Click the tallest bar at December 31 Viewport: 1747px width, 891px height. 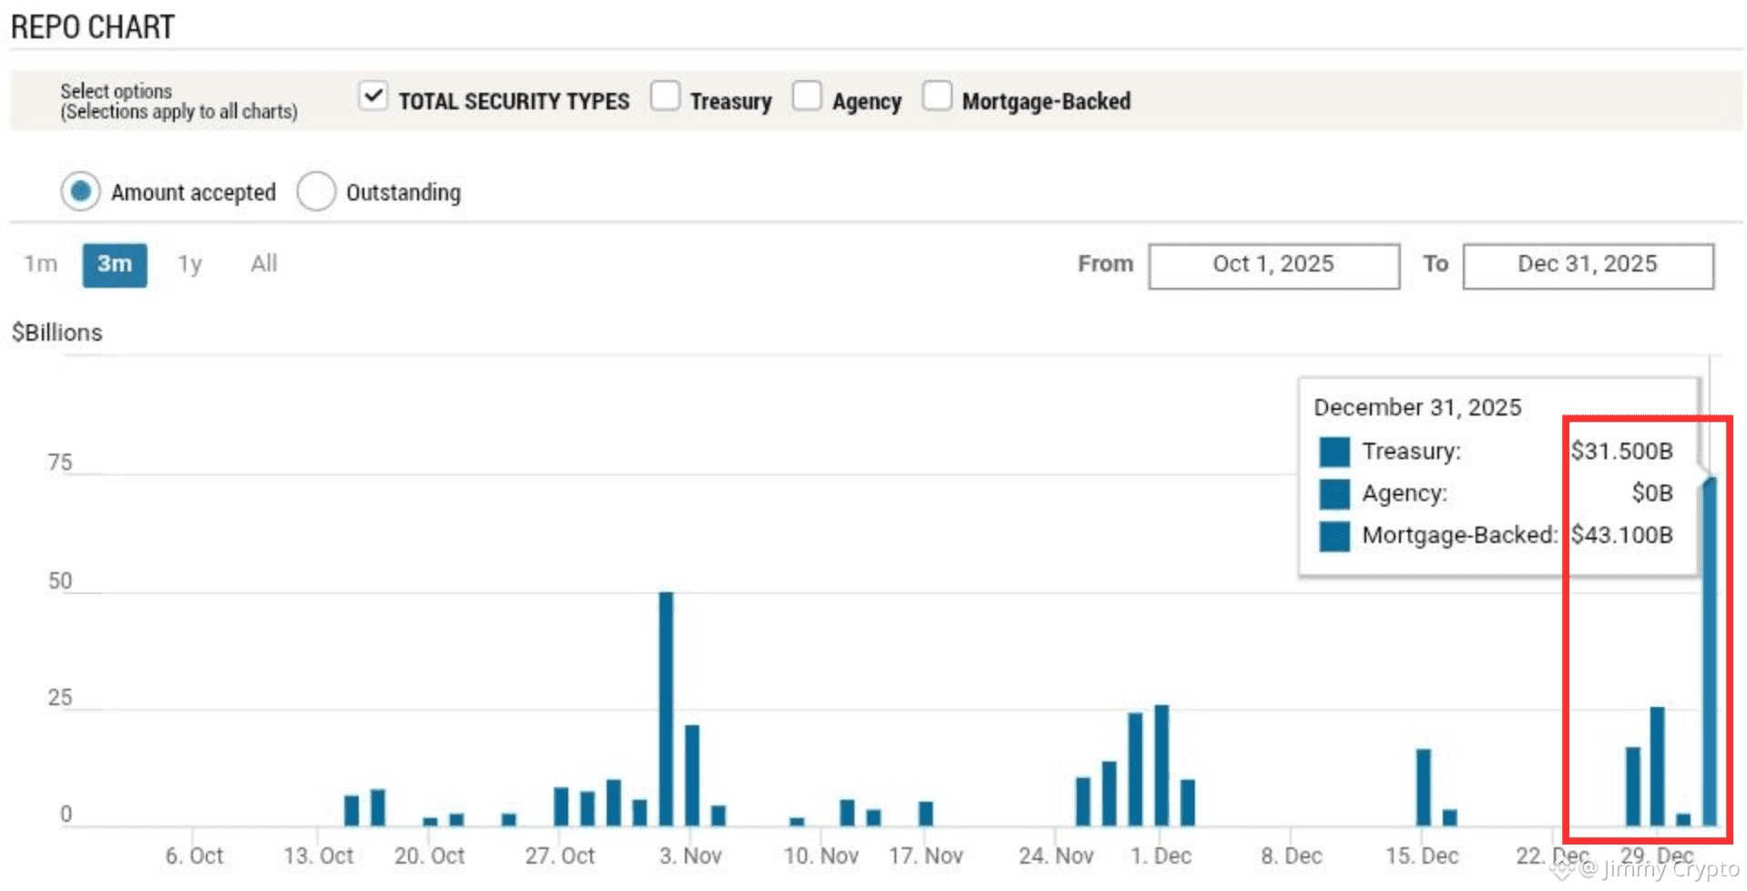1710,651
